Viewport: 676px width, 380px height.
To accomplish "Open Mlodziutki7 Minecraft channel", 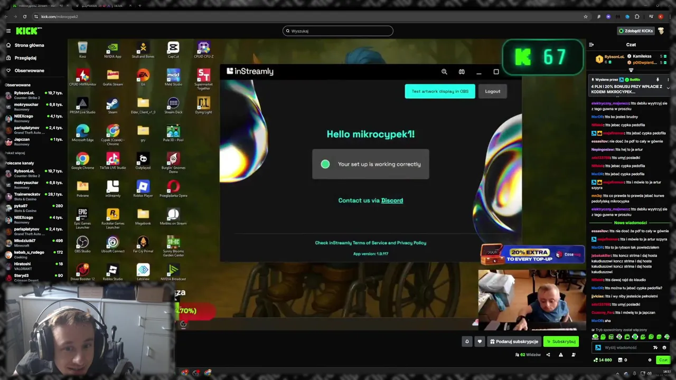I will (x=34, y=243).
